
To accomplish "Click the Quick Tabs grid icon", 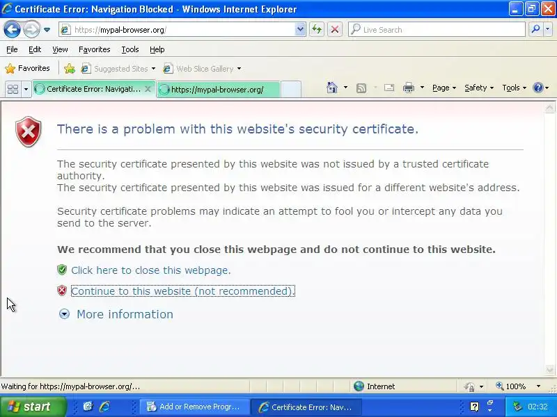I will (13, 89).
